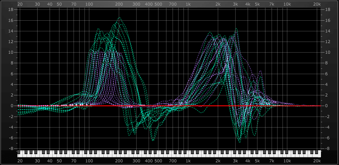Viewport: 339px width, 165px height.
Task: Click the 12 dB label on the right scale
Action: point(327,42)
